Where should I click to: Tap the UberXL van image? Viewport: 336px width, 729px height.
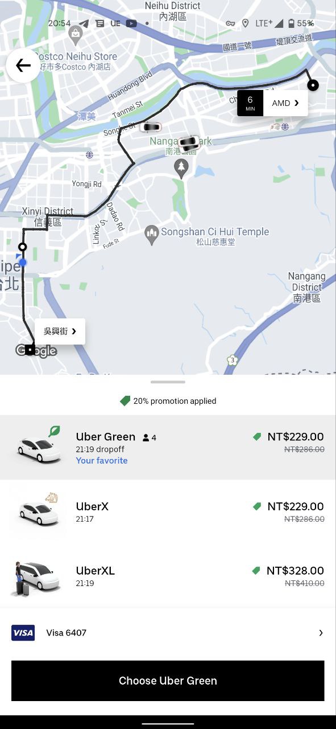[x=36, y=578]
